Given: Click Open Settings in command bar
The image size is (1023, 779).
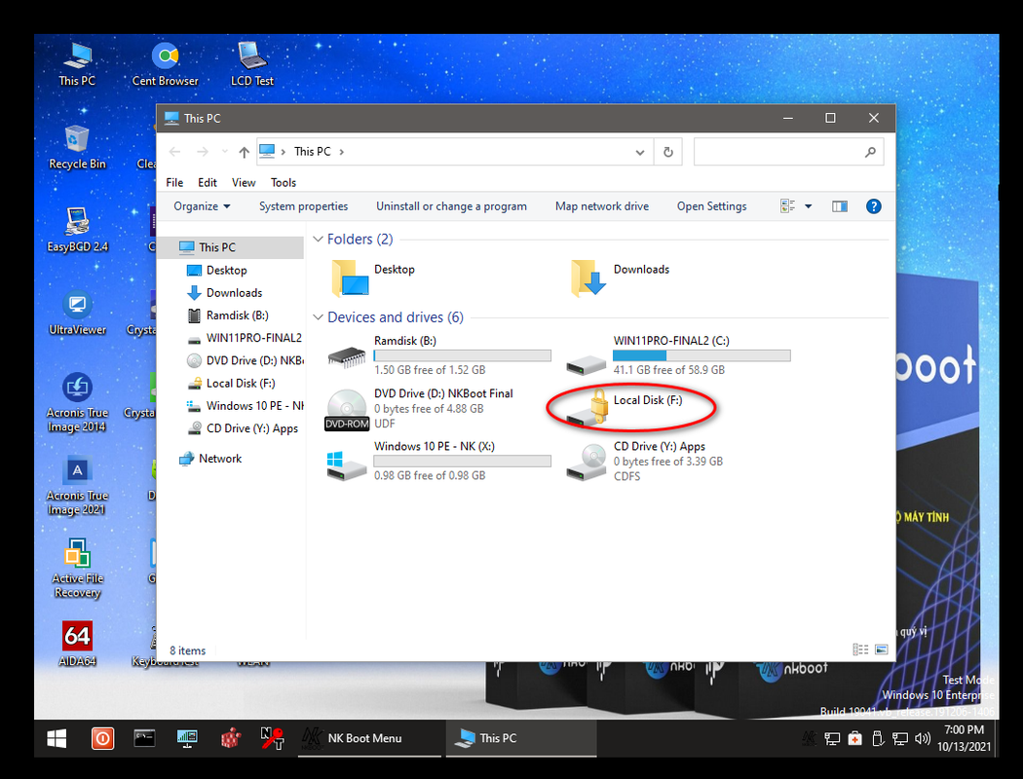Looking at the screenshot, I should tap(711, 206).
